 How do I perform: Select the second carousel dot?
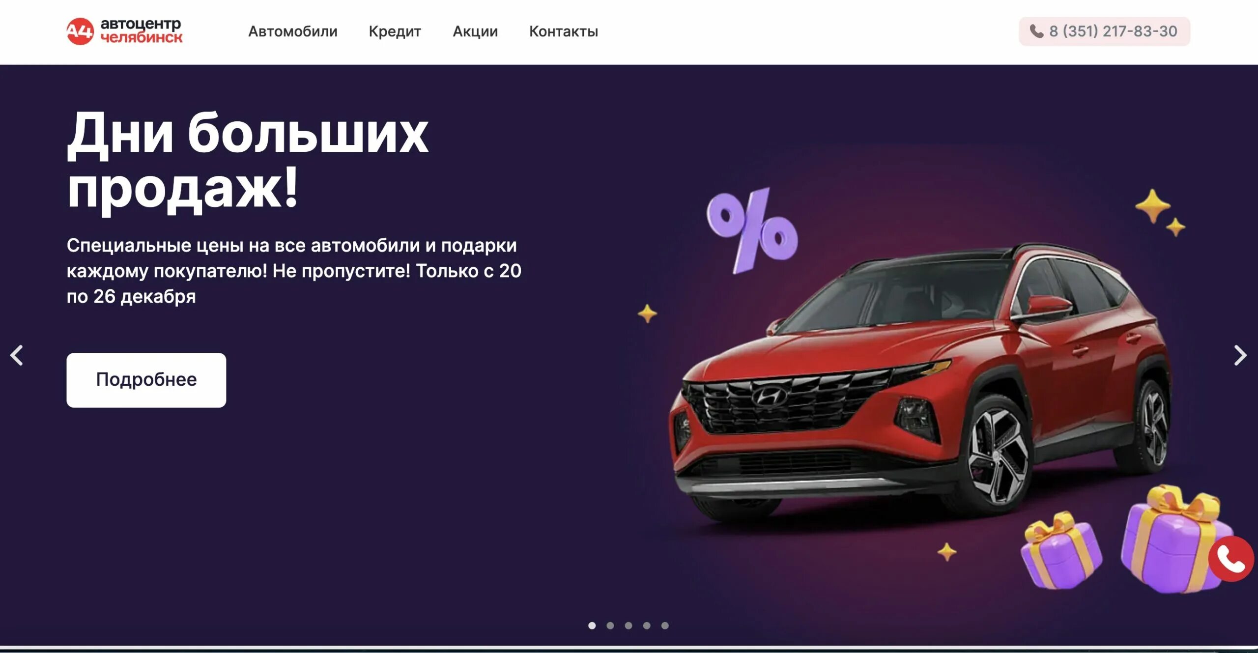pos(610,625)
